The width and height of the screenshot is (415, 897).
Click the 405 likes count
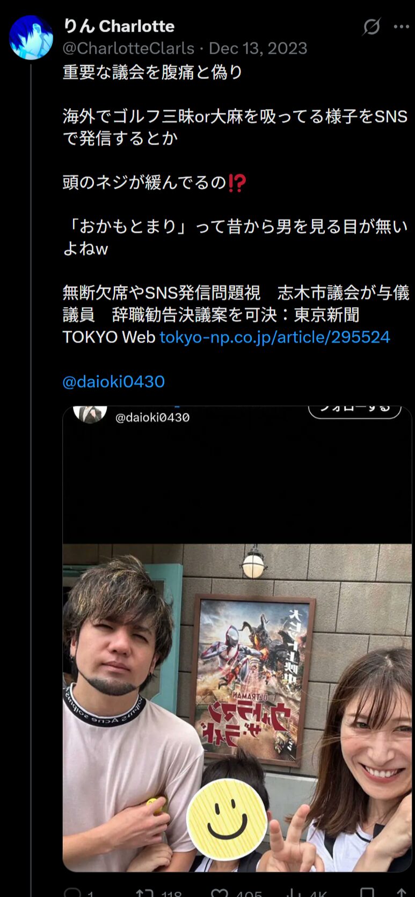tap(249, 893)
